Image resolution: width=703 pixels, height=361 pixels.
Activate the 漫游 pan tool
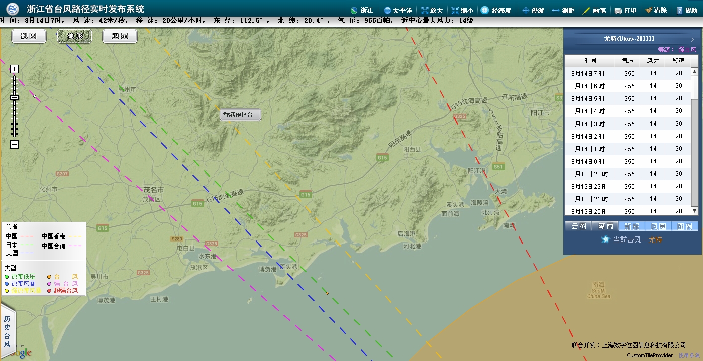tap(526, 10)
